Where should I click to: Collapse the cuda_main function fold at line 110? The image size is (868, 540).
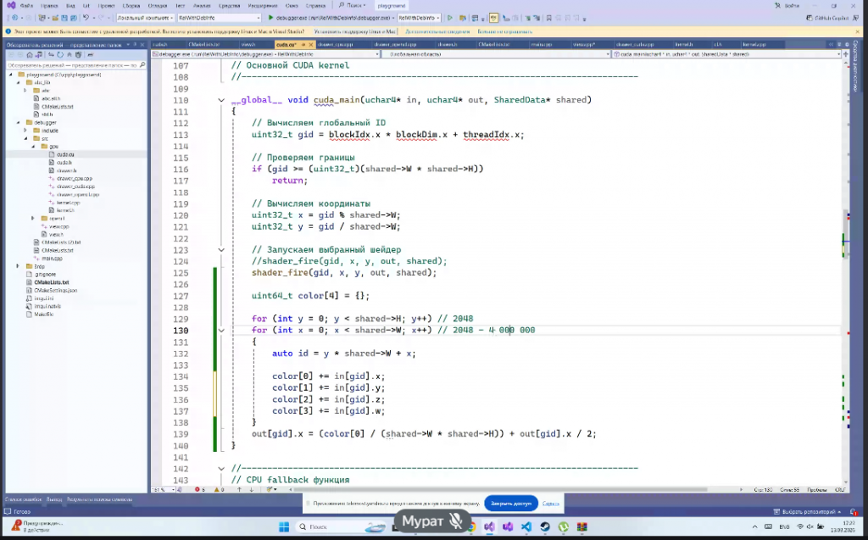(222, 100)
